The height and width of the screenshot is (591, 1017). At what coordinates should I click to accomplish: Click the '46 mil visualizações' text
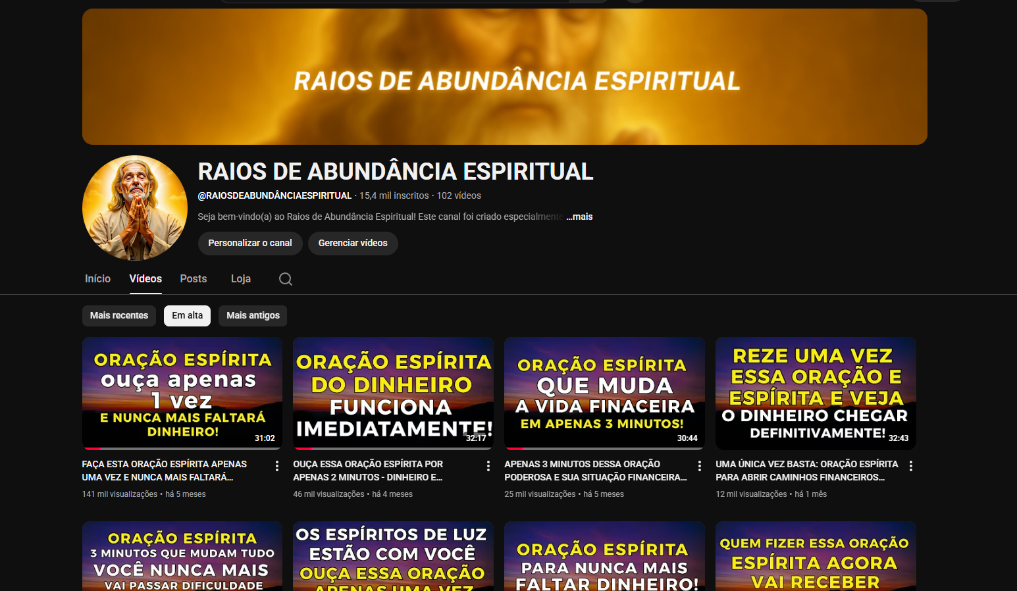(x=328, y=494)
